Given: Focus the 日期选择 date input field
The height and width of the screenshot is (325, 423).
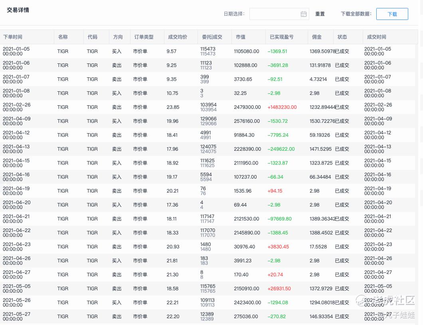Looking at the screenshot, I should [x=279, y=14].
